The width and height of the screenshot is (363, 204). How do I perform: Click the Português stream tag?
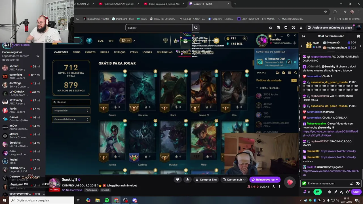(x=91, y=190)
